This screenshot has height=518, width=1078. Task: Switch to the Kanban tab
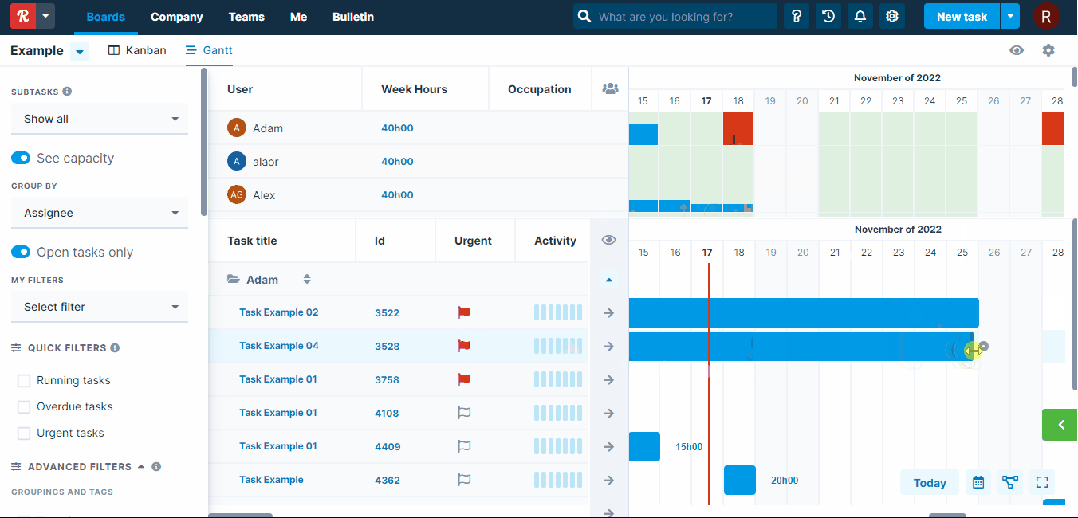coord(137,50)
